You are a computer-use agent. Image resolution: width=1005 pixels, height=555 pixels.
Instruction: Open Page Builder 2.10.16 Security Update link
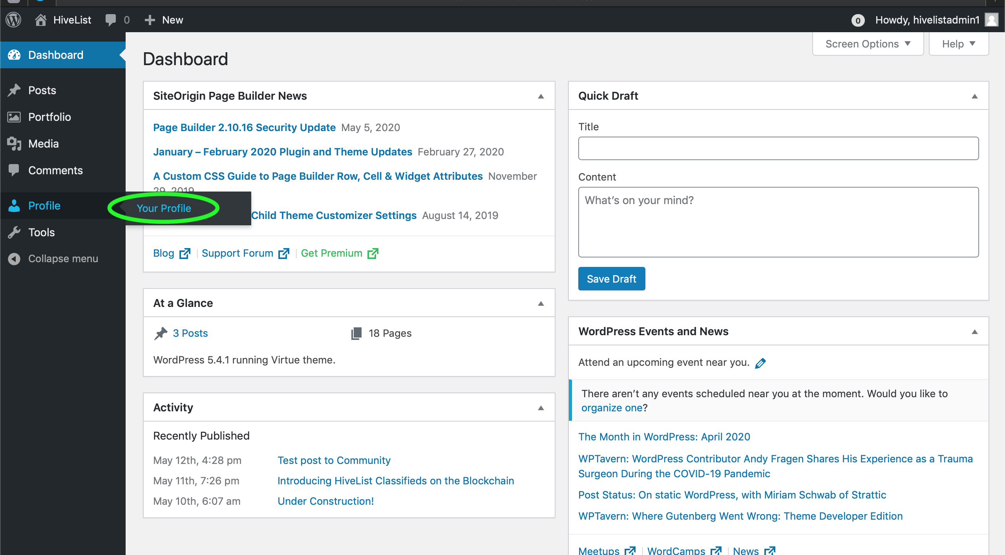click(244, 128)
